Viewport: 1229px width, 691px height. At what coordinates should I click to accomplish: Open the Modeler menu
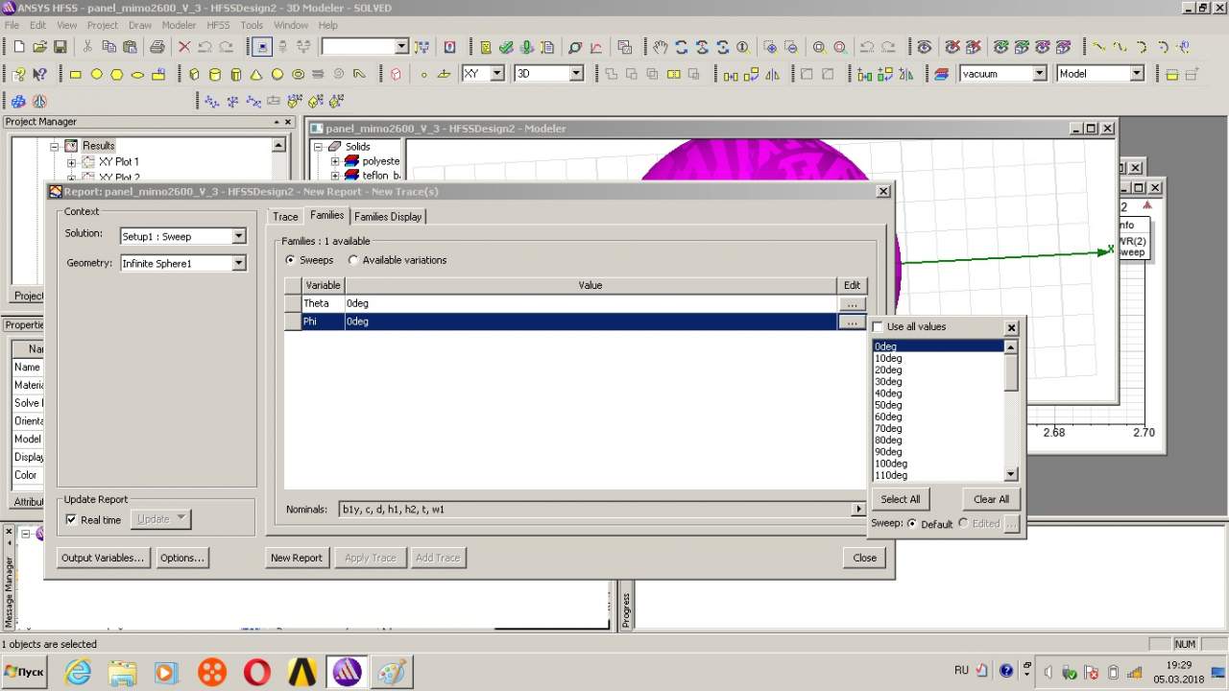pyautogui.click(x=179, y=25)
